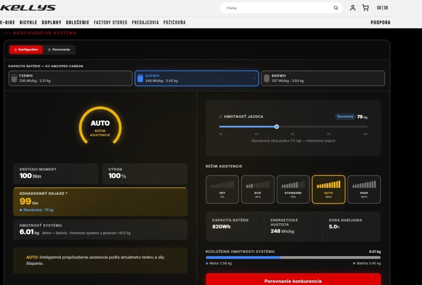
Task: Click the rider icon beside Hmotnosť jazdca
Action: coord(221,117)
